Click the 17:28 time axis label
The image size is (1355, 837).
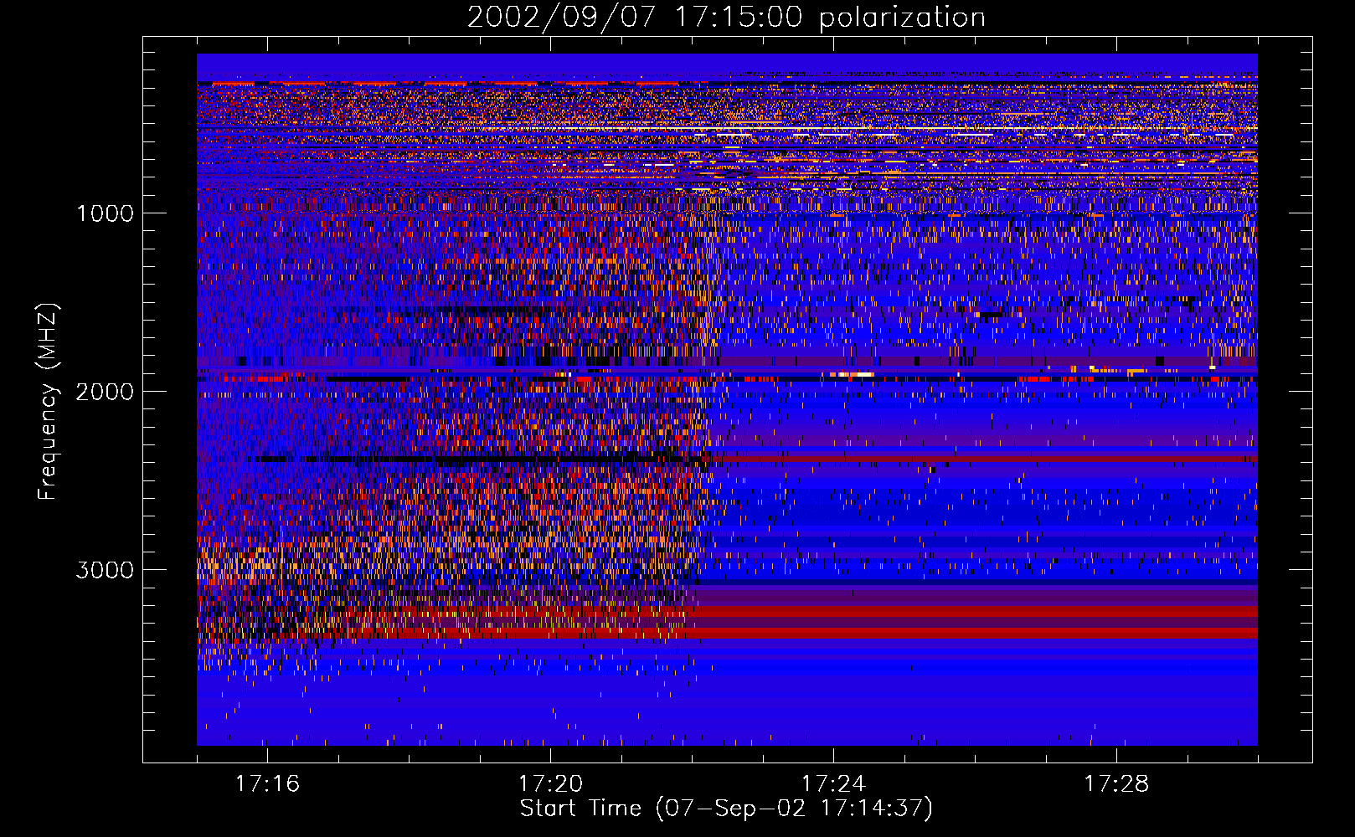tap(1116, 784)
